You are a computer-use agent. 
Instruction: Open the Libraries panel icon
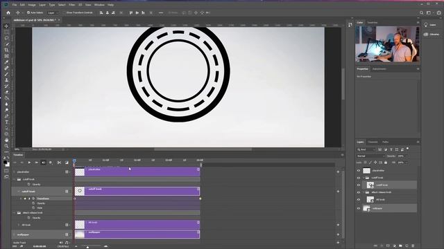425,34
